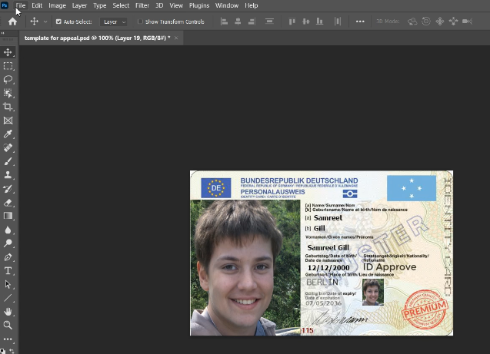Click the Home button in options bar

(x=12, y=22)
